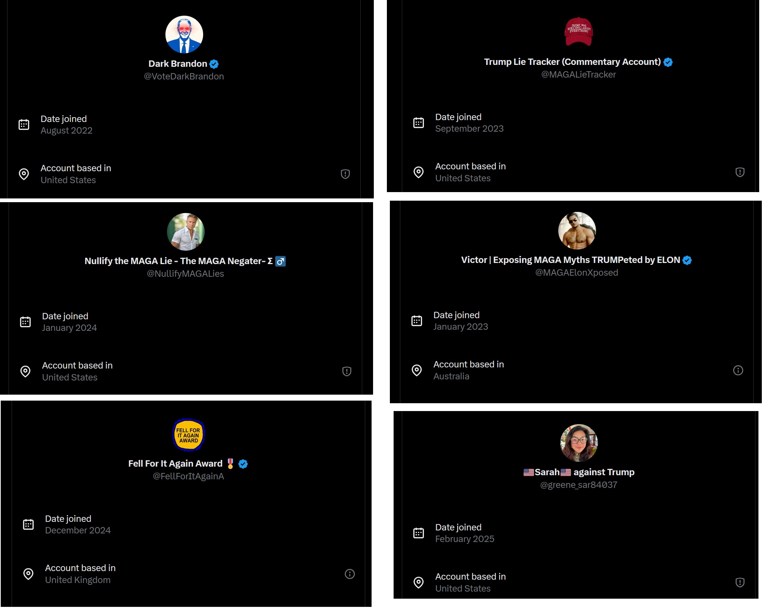Open Fell For It Again Award badge avatar
The height and width of the screenshot is (608, 776).
tap(188, 435)
